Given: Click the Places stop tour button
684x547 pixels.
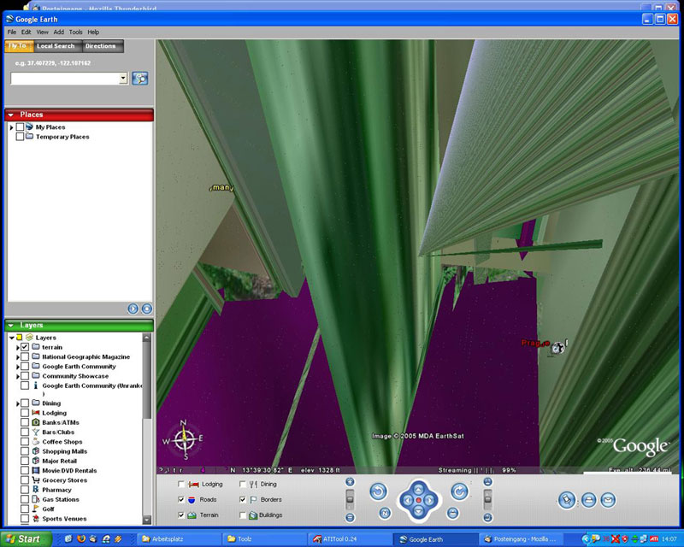Looking at the screenshot, I should (147, 309).
